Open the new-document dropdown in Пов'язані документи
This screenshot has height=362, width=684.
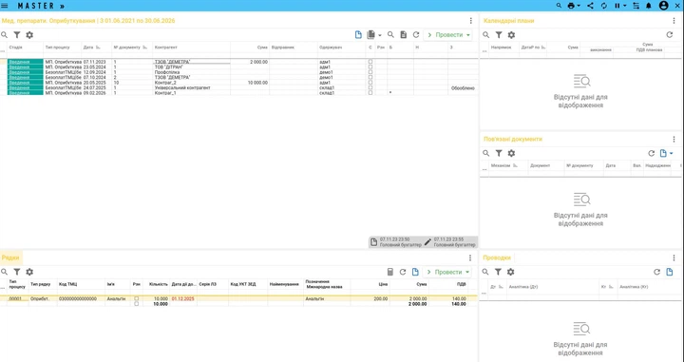pyautogui.click(x=672, y=153)
